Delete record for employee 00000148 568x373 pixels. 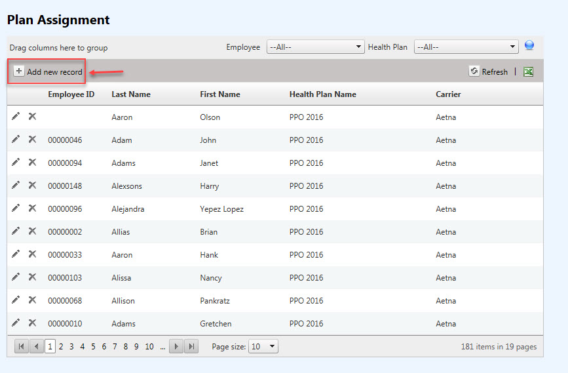coord(32,186)
